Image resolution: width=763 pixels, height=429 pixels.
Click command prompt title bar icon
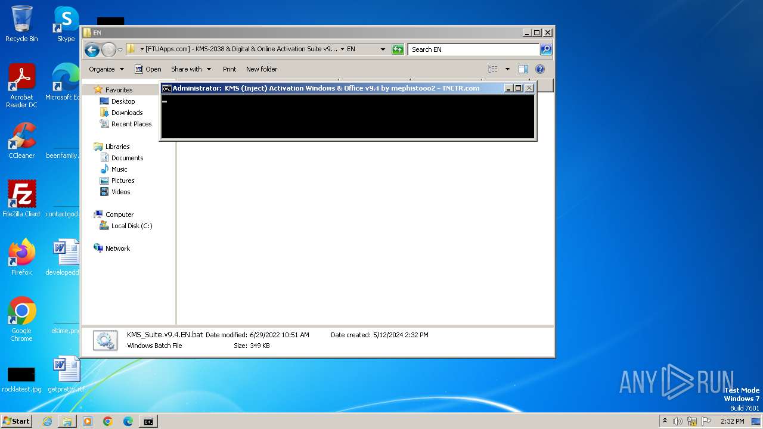click(x=167, y=88)
